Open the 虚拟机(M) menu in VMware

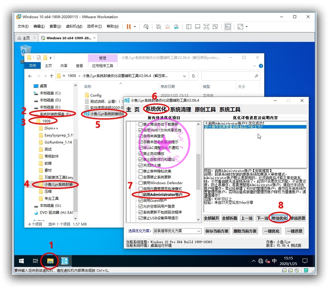[x=74, y=26]
